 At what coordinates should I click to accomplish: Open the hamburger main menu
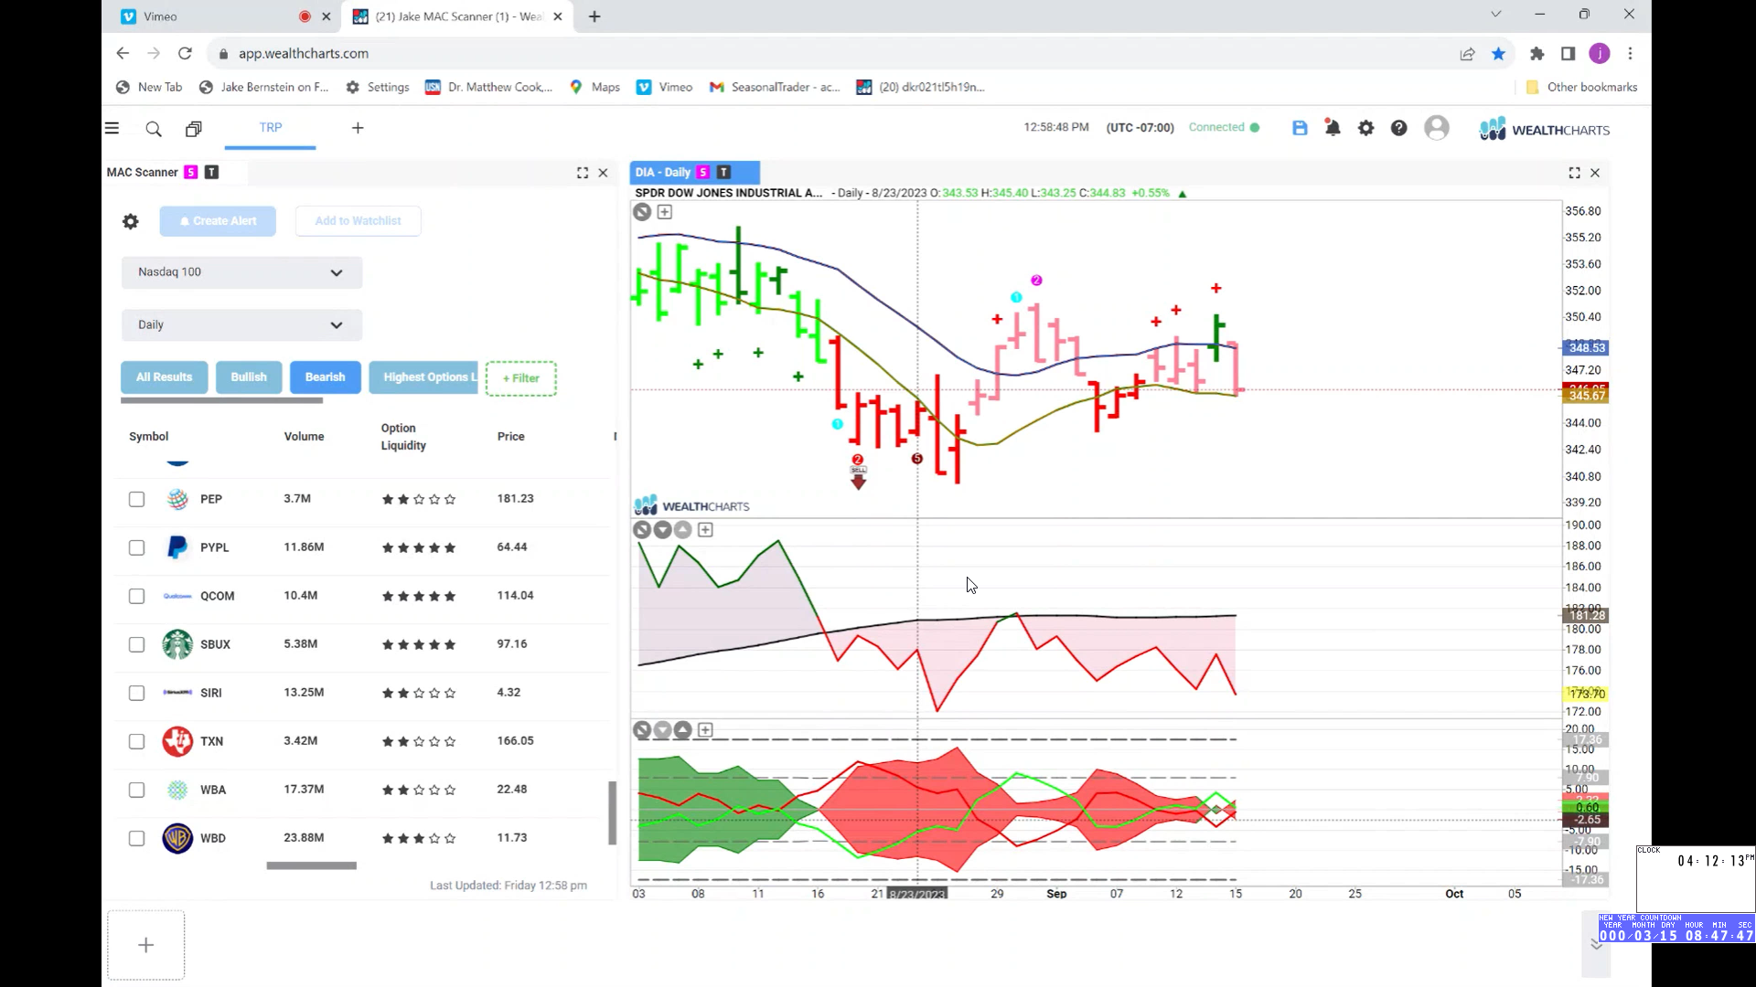112,129
